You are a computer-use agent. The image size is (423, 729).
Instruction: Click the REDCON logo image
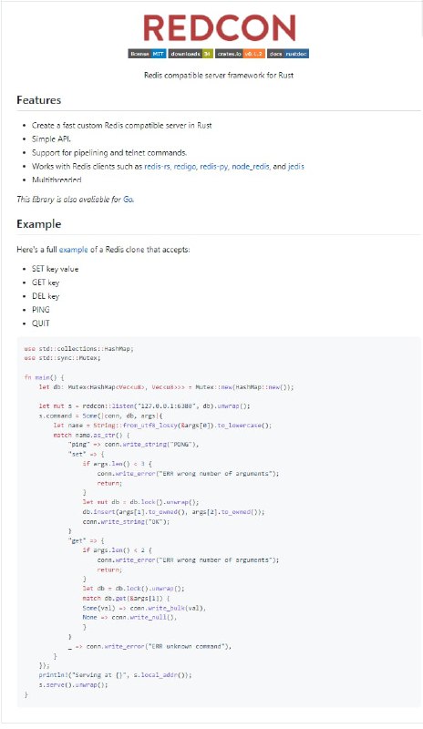(x=219, y=28)
